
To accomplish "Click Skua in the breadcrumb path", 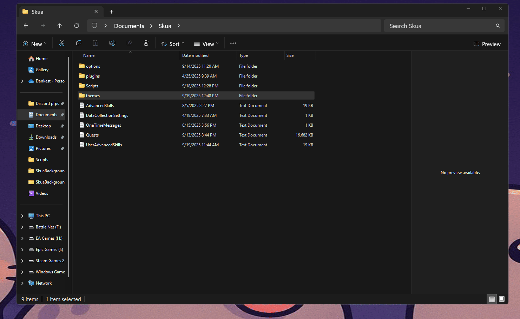I will pyautogui.click(x=165, y=26).
